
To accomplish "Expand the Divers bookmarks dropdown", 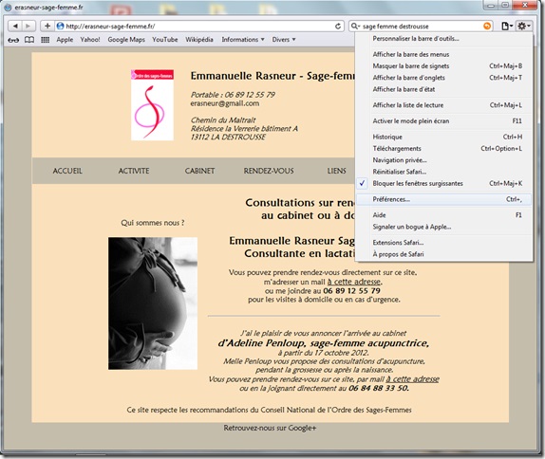I will tap(284, 40).
